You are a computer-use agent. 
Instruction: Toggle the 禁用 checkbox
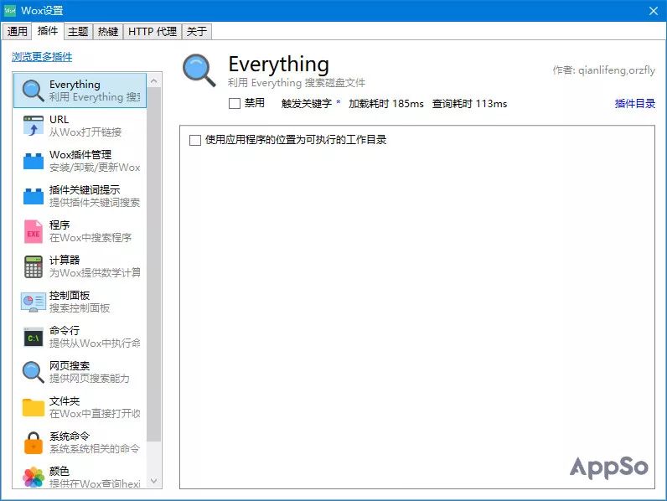coord(235,103)
